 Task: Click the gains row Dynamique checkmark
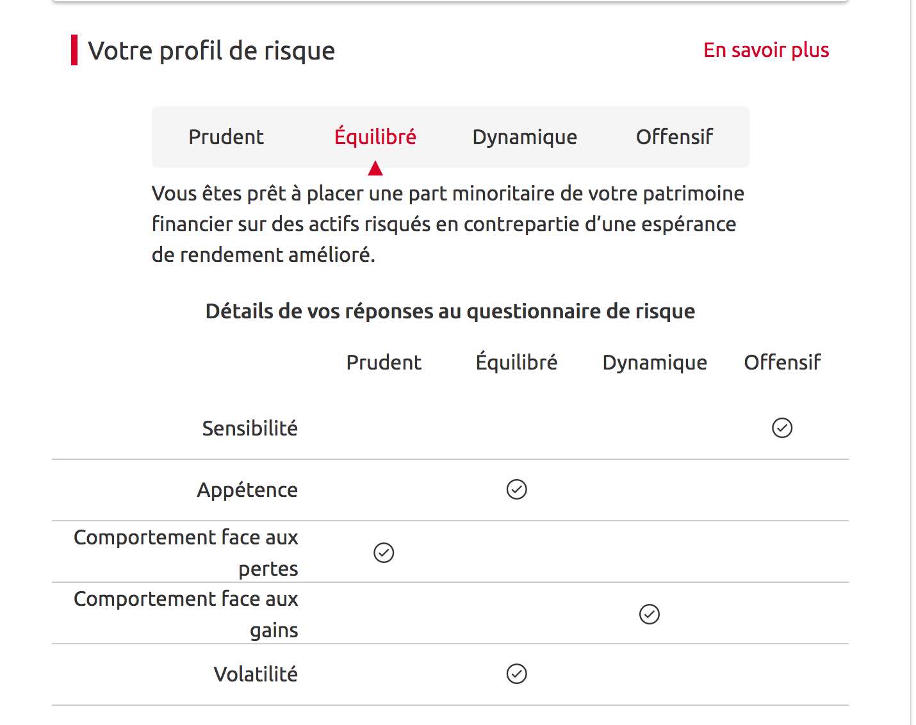click(650, 614)
